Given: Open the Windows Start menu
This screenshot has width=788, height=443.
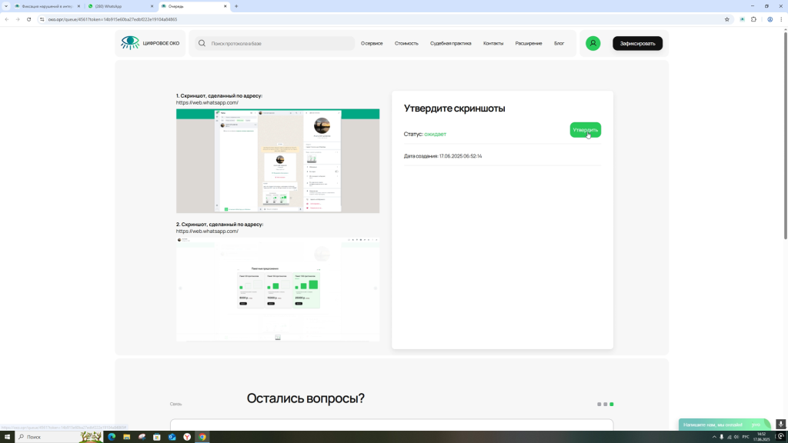Looking at the screenshot, I should [x=8, y=437].
